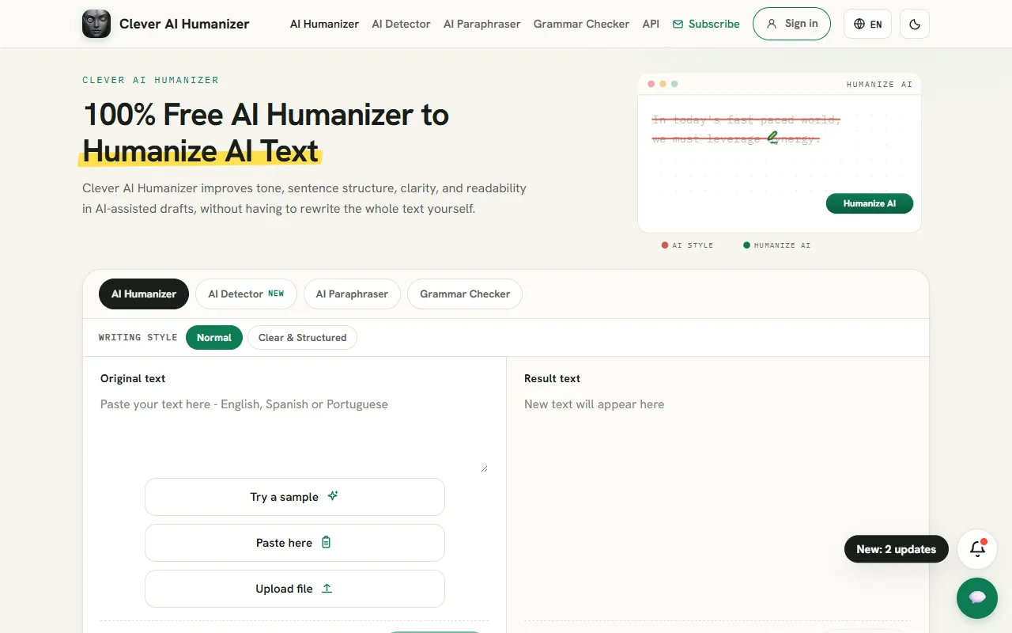Select the Normal writing style
1012x633 pixels.
pyautogui.click(x=214, y=337)
